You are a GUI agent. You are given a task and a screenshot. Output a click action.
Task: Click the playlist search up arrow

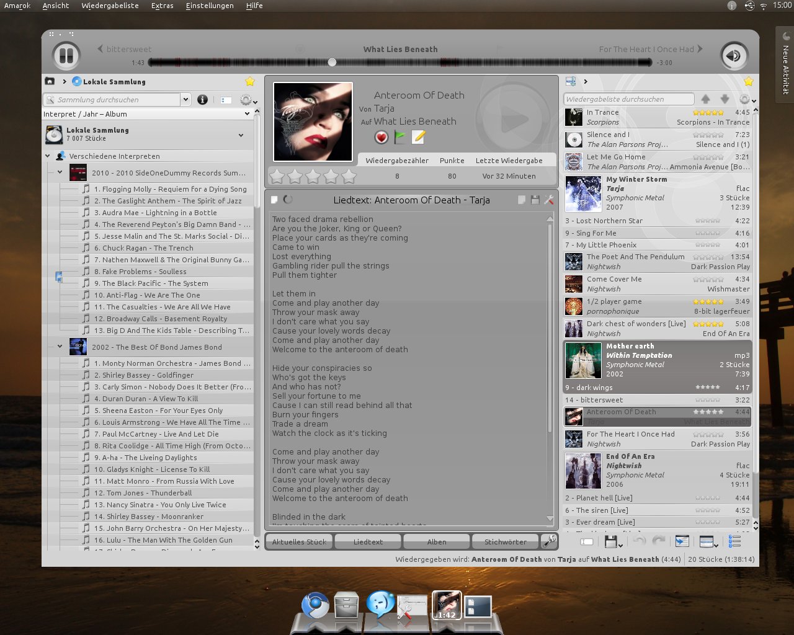click(706, 99)
